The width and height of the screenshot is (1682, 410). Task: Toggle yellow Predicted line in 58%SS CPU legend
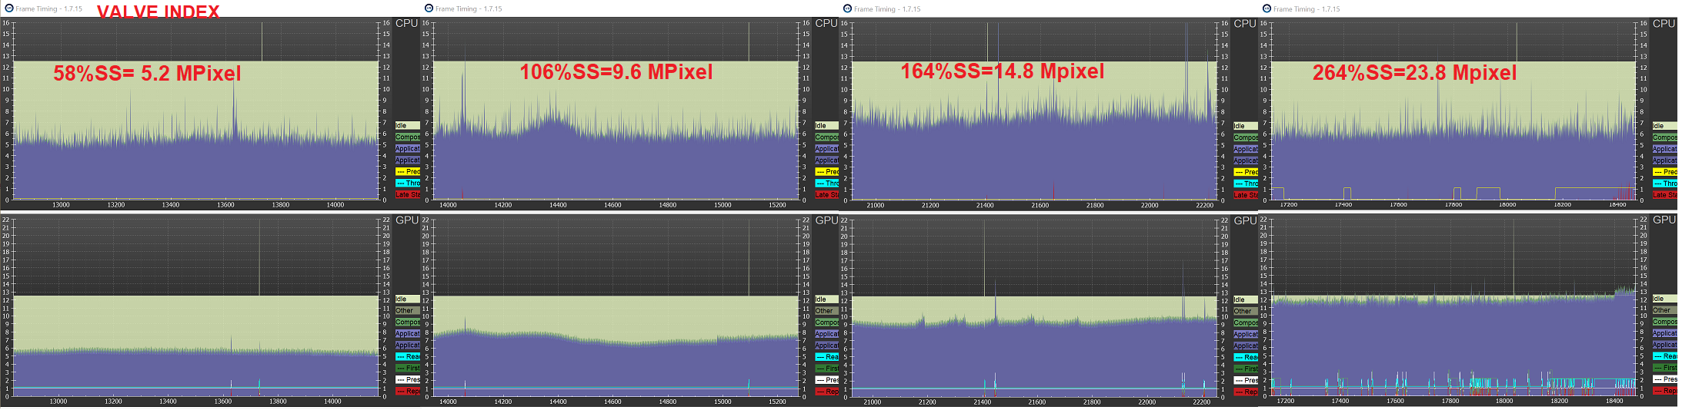(x=408, y=171)
